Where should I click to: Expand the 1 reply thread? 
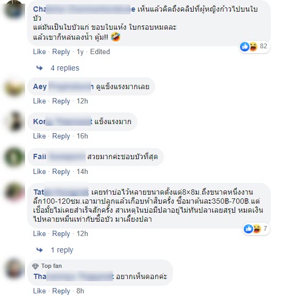[62, 250]
